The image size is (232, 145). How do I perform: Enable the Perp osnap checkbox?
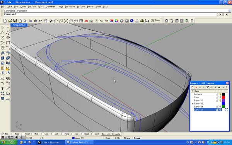[62, 134]
